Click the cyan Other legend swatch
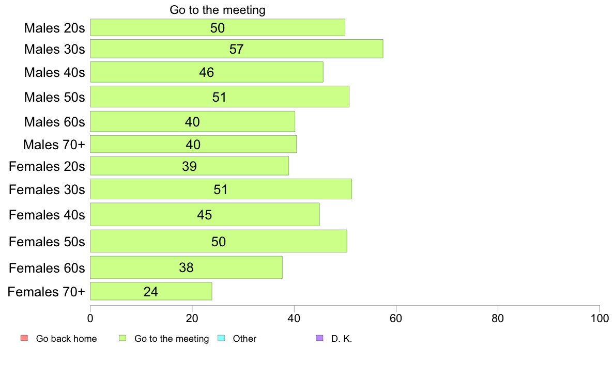This screenshot has width=614, height=380. [x=221, y=338]
